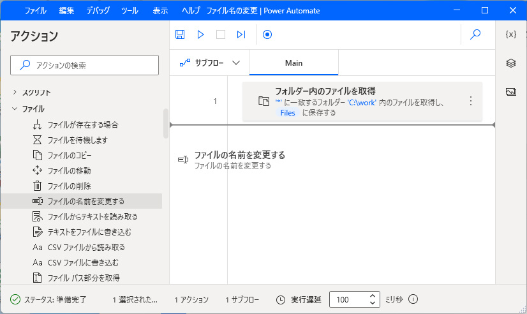Screen dimensions: 527x314
Task: Open the UI elements layers pane
Action: 511,63
